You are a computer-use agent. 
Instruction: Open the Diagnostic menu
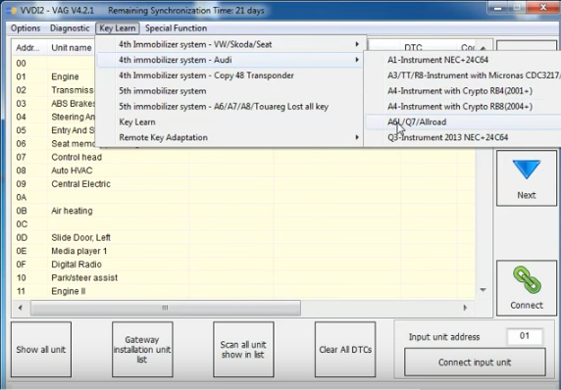pyautogui.click(x=70, y=28)
